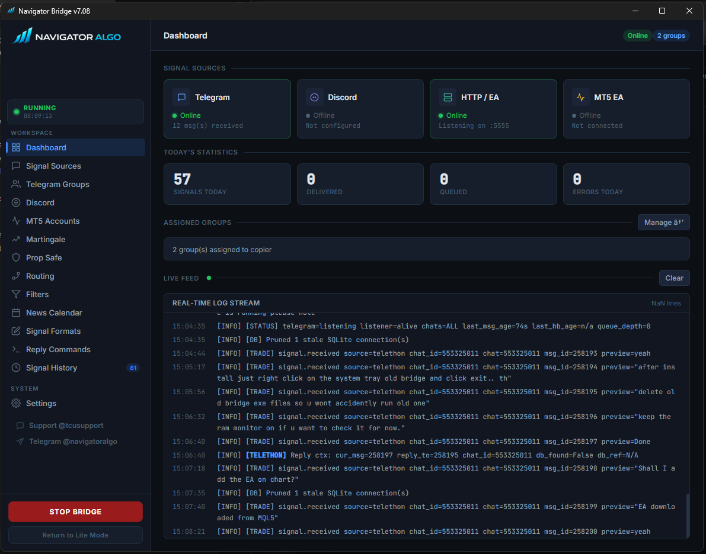The height and width of the screenshot is (554, 706).
Task: Go to MT5 Accounts section
Action: point(76,221)
